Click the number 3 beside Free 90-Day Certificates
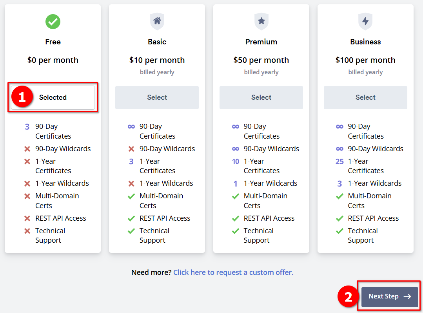 (27, 127)
